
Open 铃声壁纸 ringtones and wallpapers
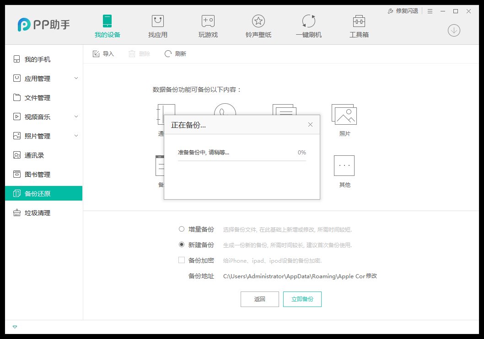(258, 25)
